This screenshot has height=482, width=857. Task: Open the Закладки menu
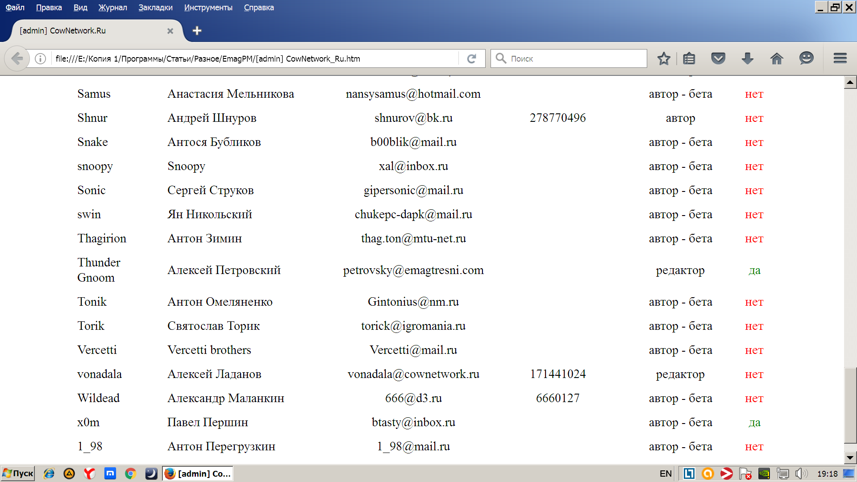[155, 8]
